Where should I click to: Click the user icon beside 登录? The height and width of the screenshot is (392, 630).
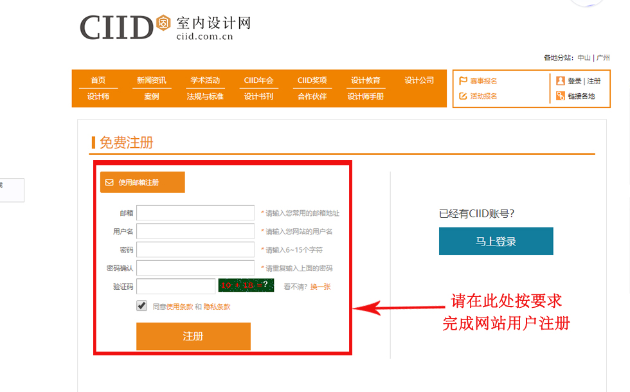click(561, 81)
